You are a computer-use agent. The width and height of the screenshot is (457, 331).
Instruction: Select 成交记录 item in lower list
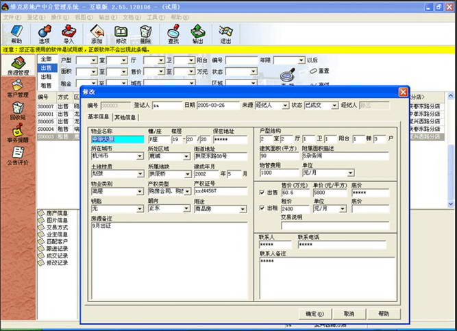coord(53,256)
